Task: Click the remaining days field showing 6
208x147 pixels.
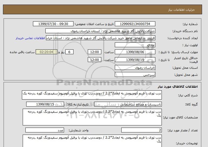Action: coord(69,52)
